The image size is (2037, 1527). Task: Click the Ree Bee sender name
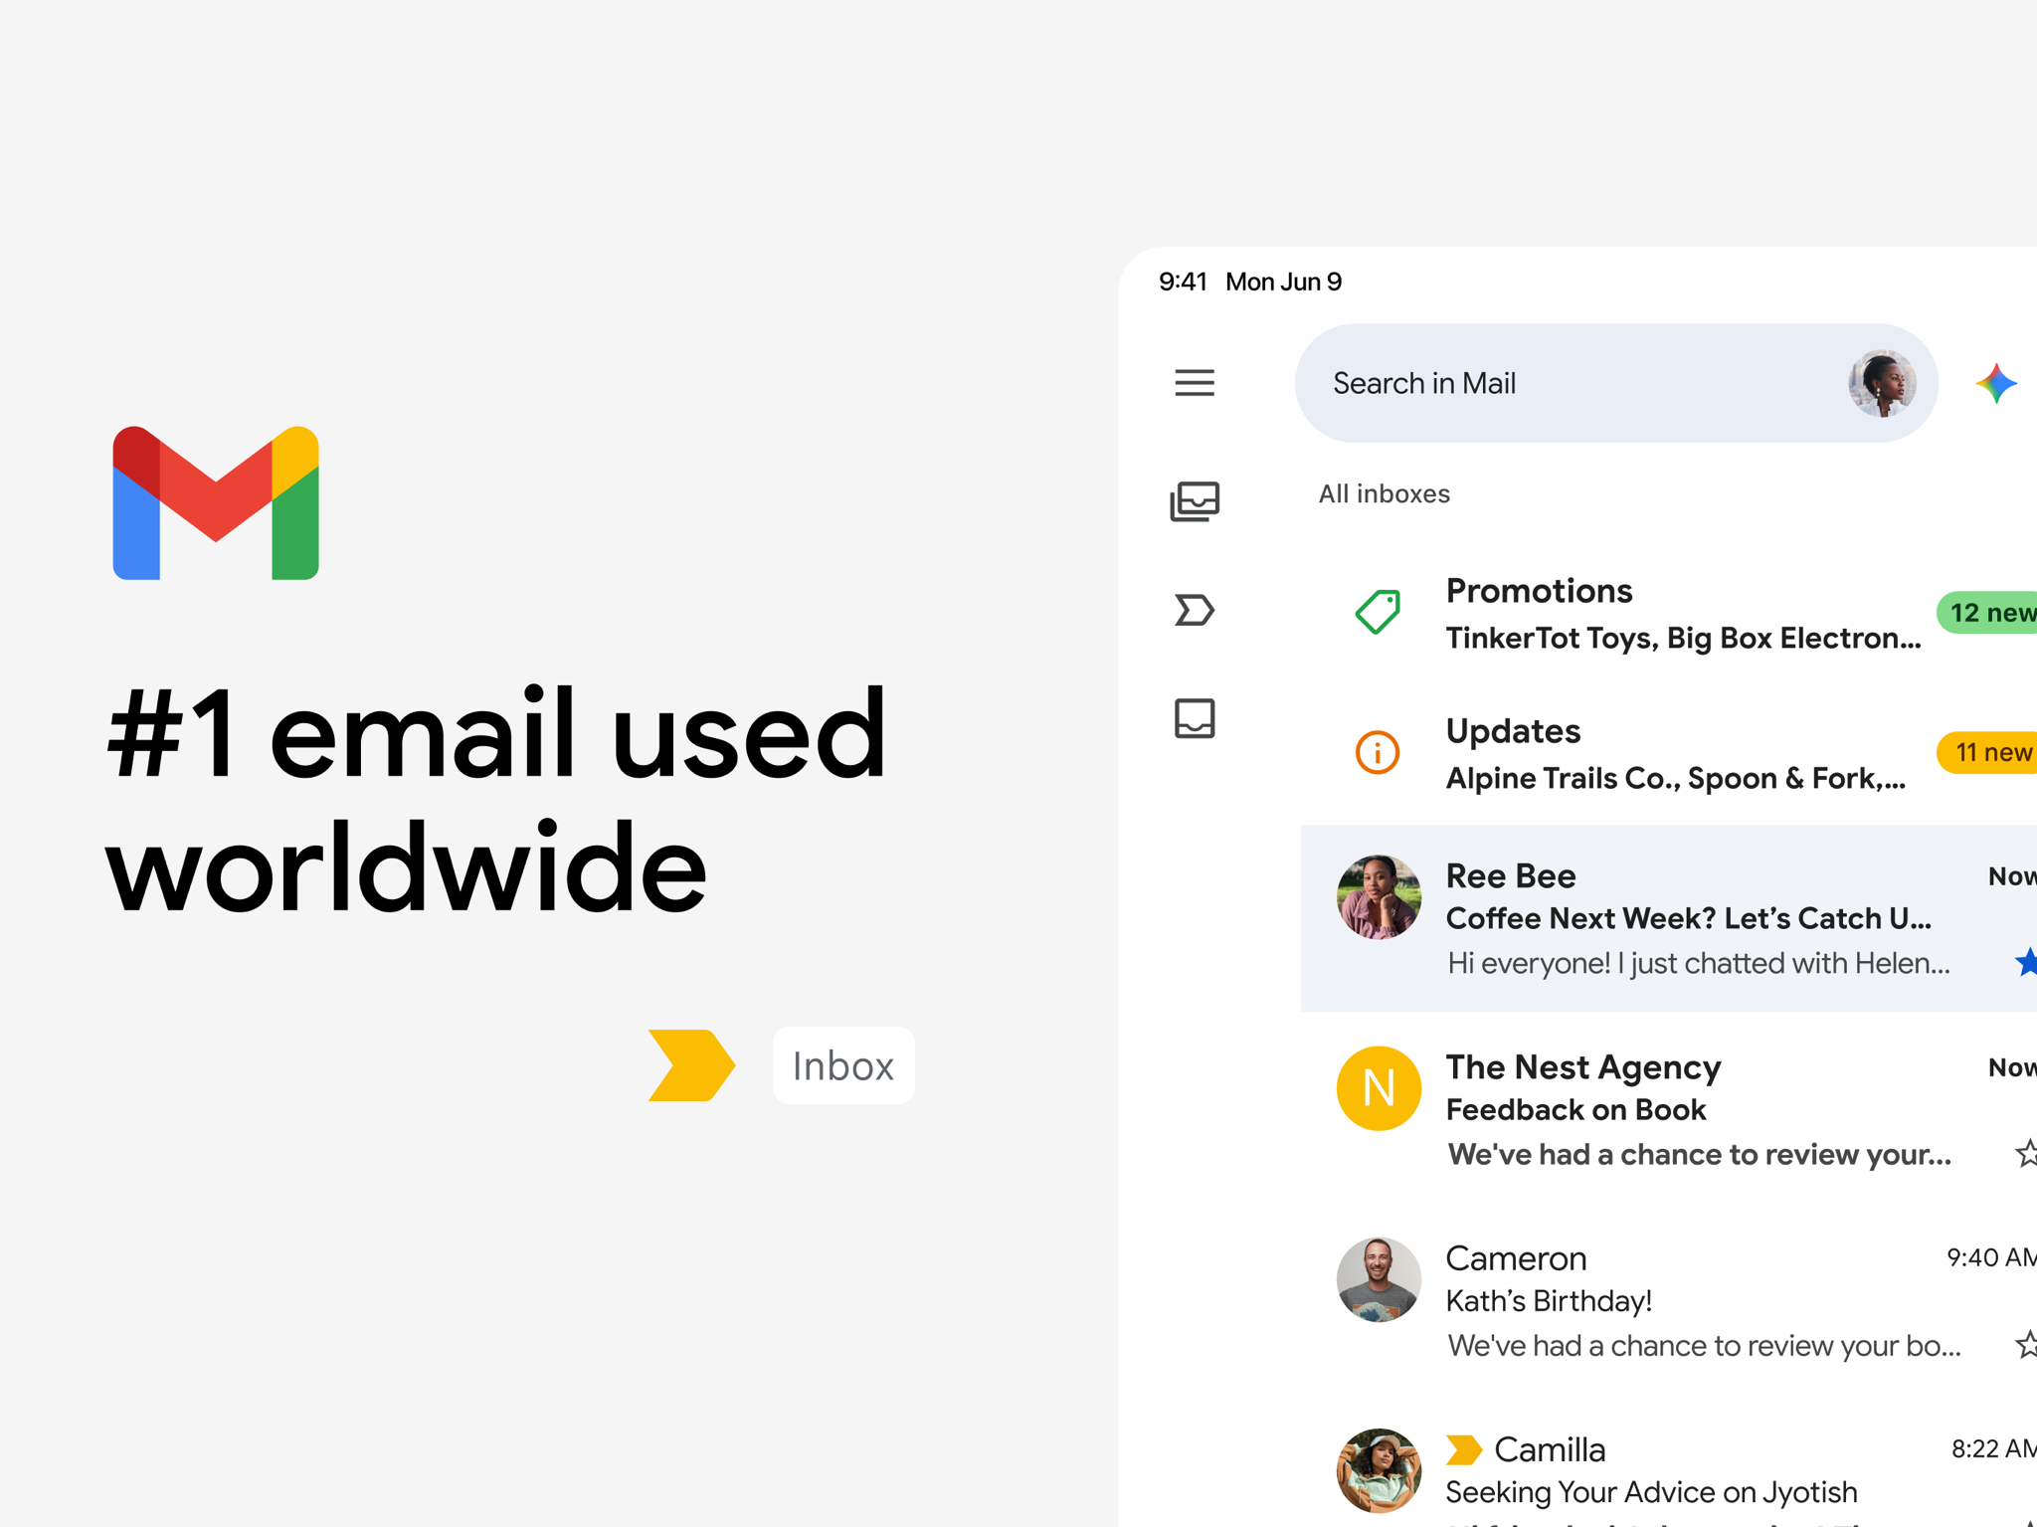tap(1510, 875)
